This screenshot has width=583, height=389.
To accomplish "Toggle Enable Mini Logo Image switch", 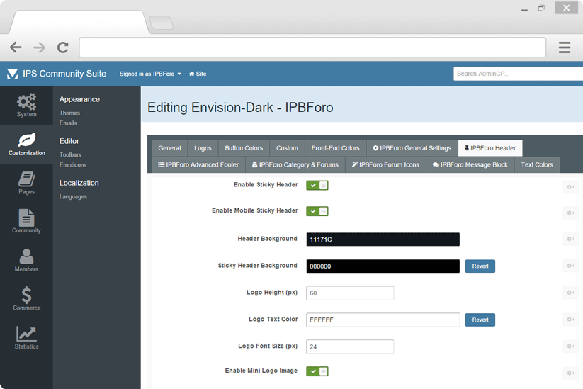I will point(317,371).
